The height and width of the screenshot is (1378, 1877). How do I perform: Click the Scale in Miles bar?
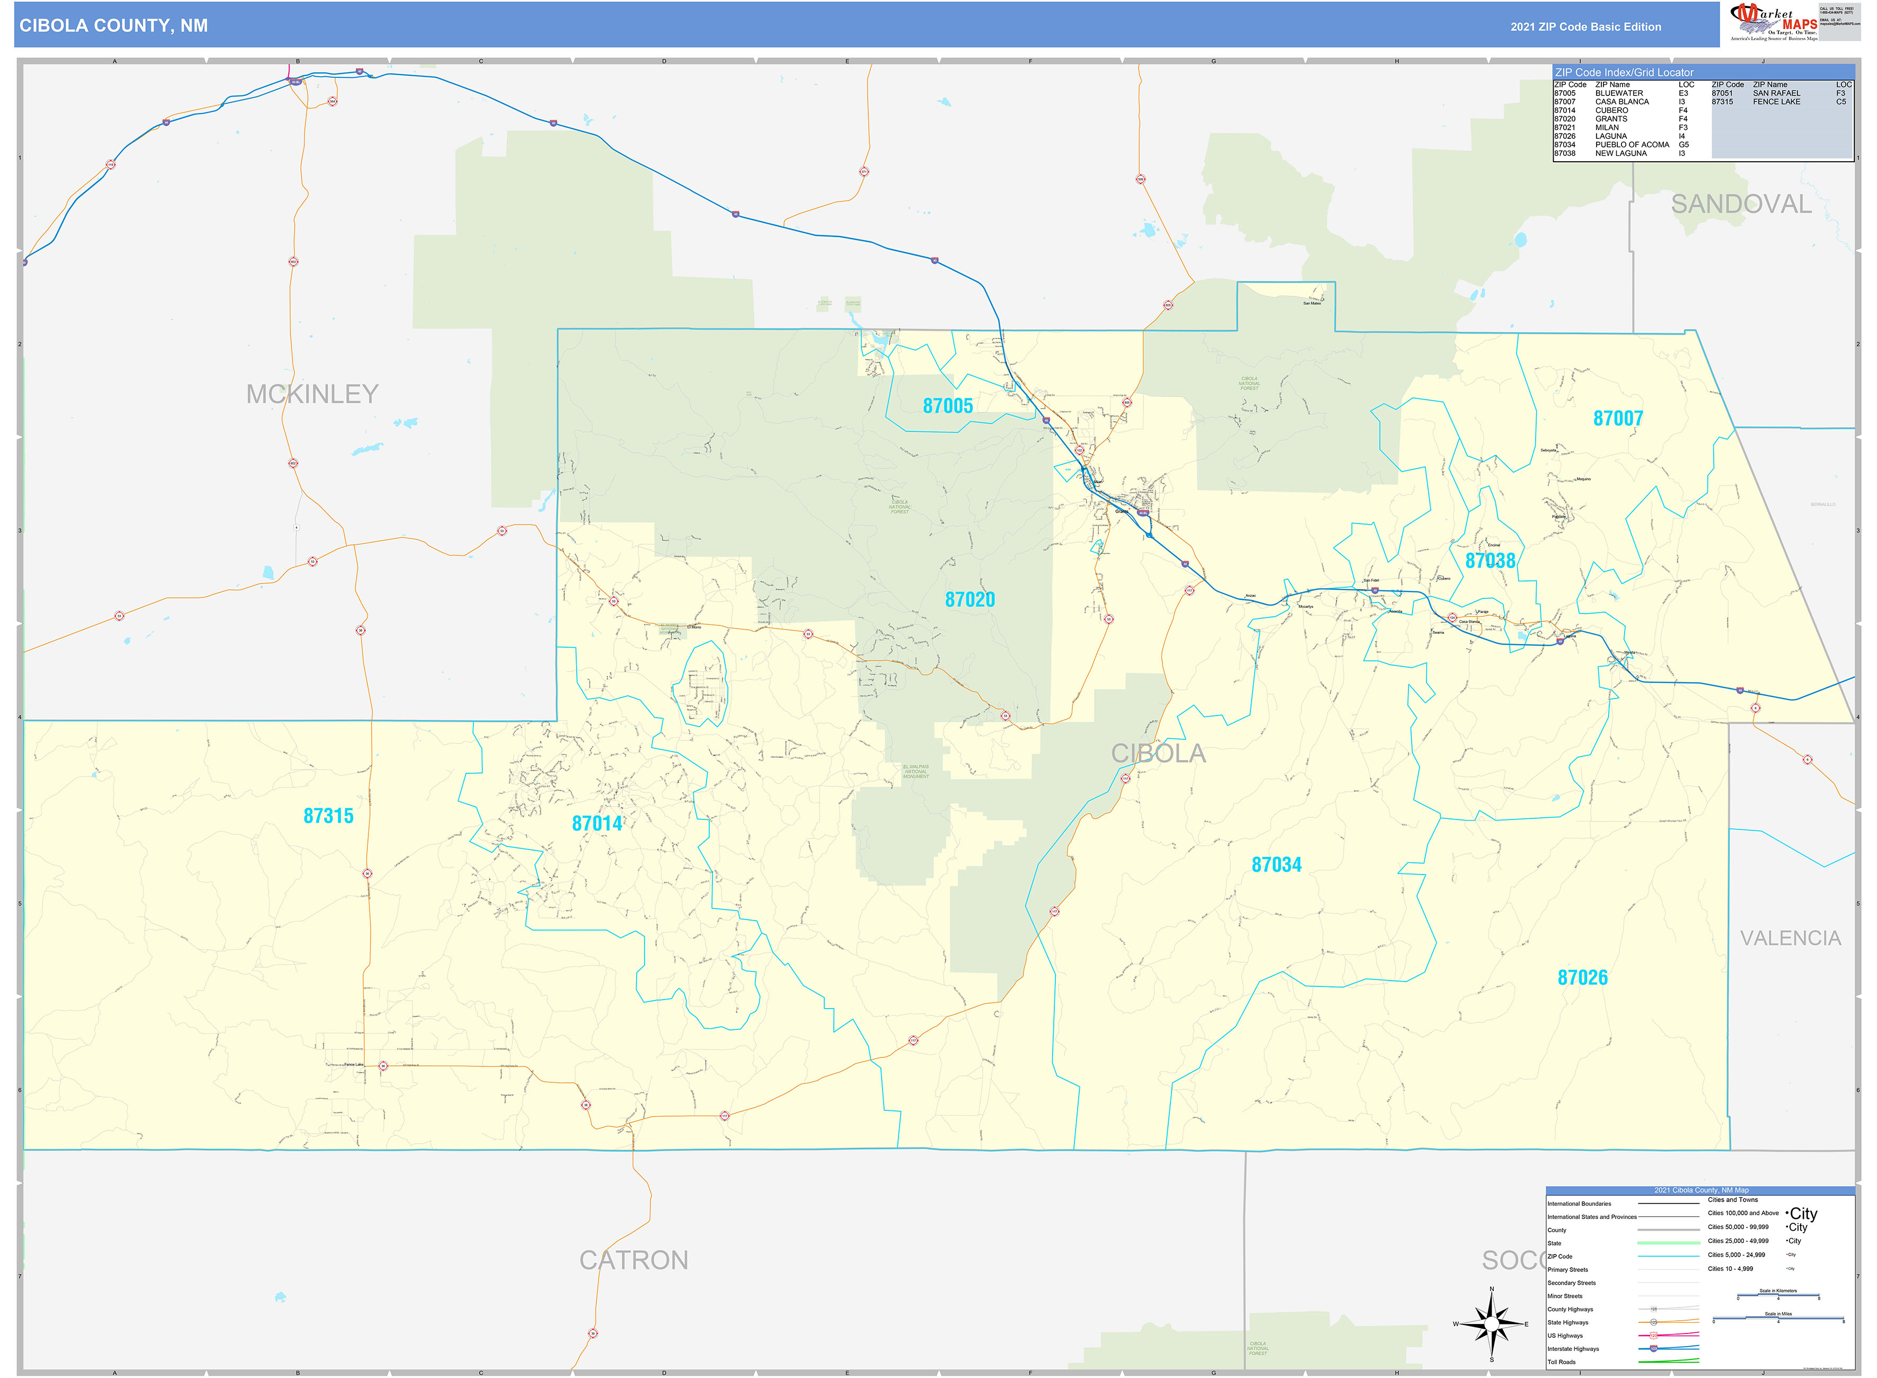click(1778, 1319)
